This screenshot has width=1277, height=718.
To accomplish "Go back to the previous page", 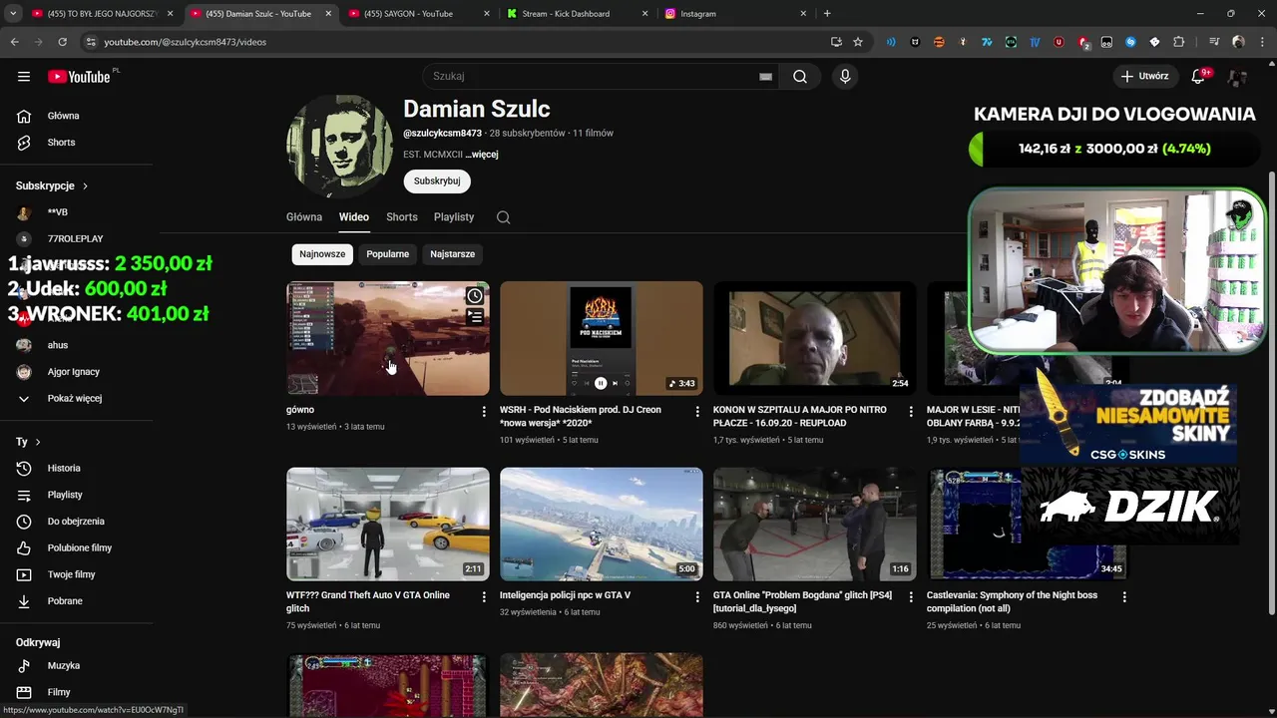I will 15,42.
